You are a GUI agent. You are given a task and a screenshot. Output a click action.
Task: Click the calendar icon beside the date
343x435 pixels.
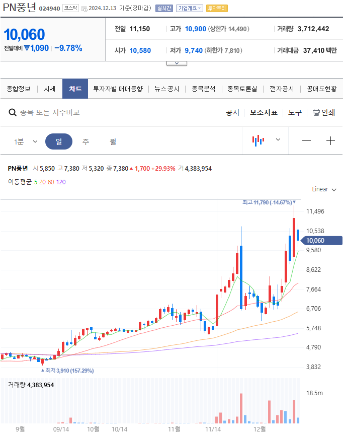pos(84,9)
